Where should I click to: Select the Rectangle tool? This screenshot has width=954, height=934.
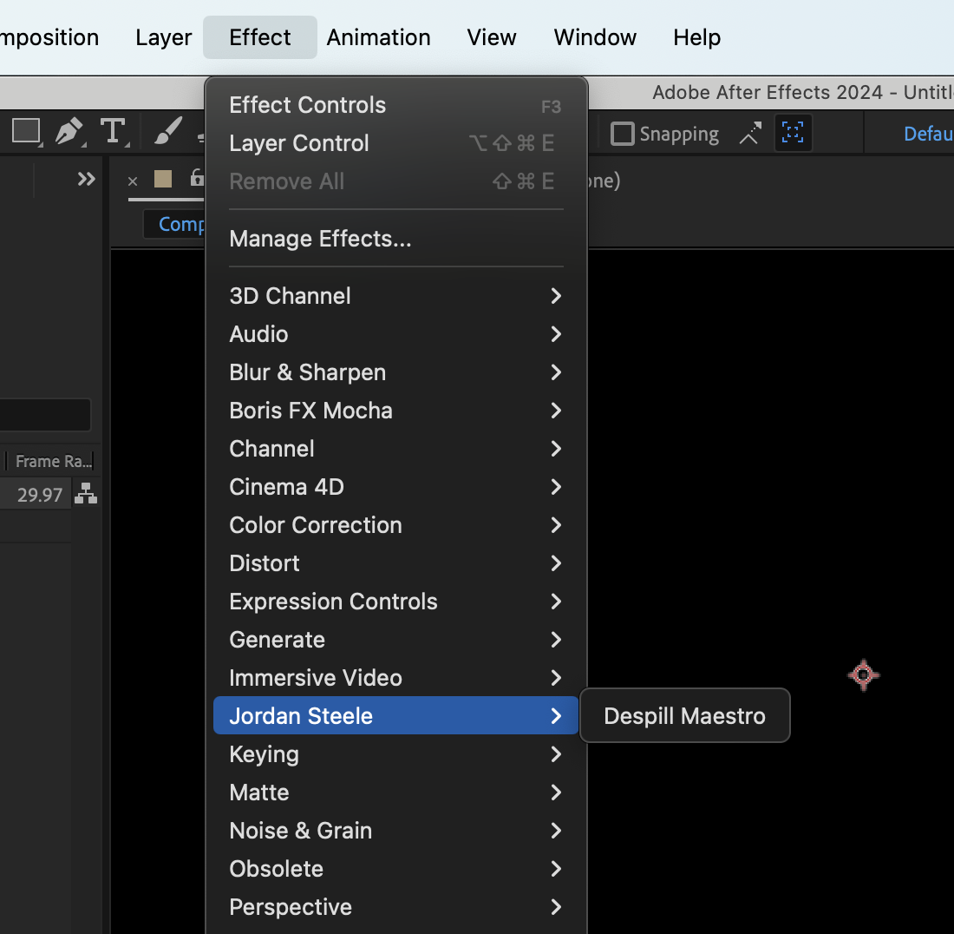(x=25, y=131)
